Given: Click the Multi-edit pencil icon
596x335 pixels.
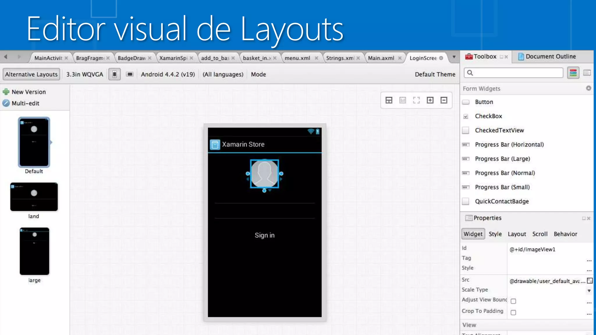Looking at the screenshot, I should pyautogui.click(x=6, y=103).
